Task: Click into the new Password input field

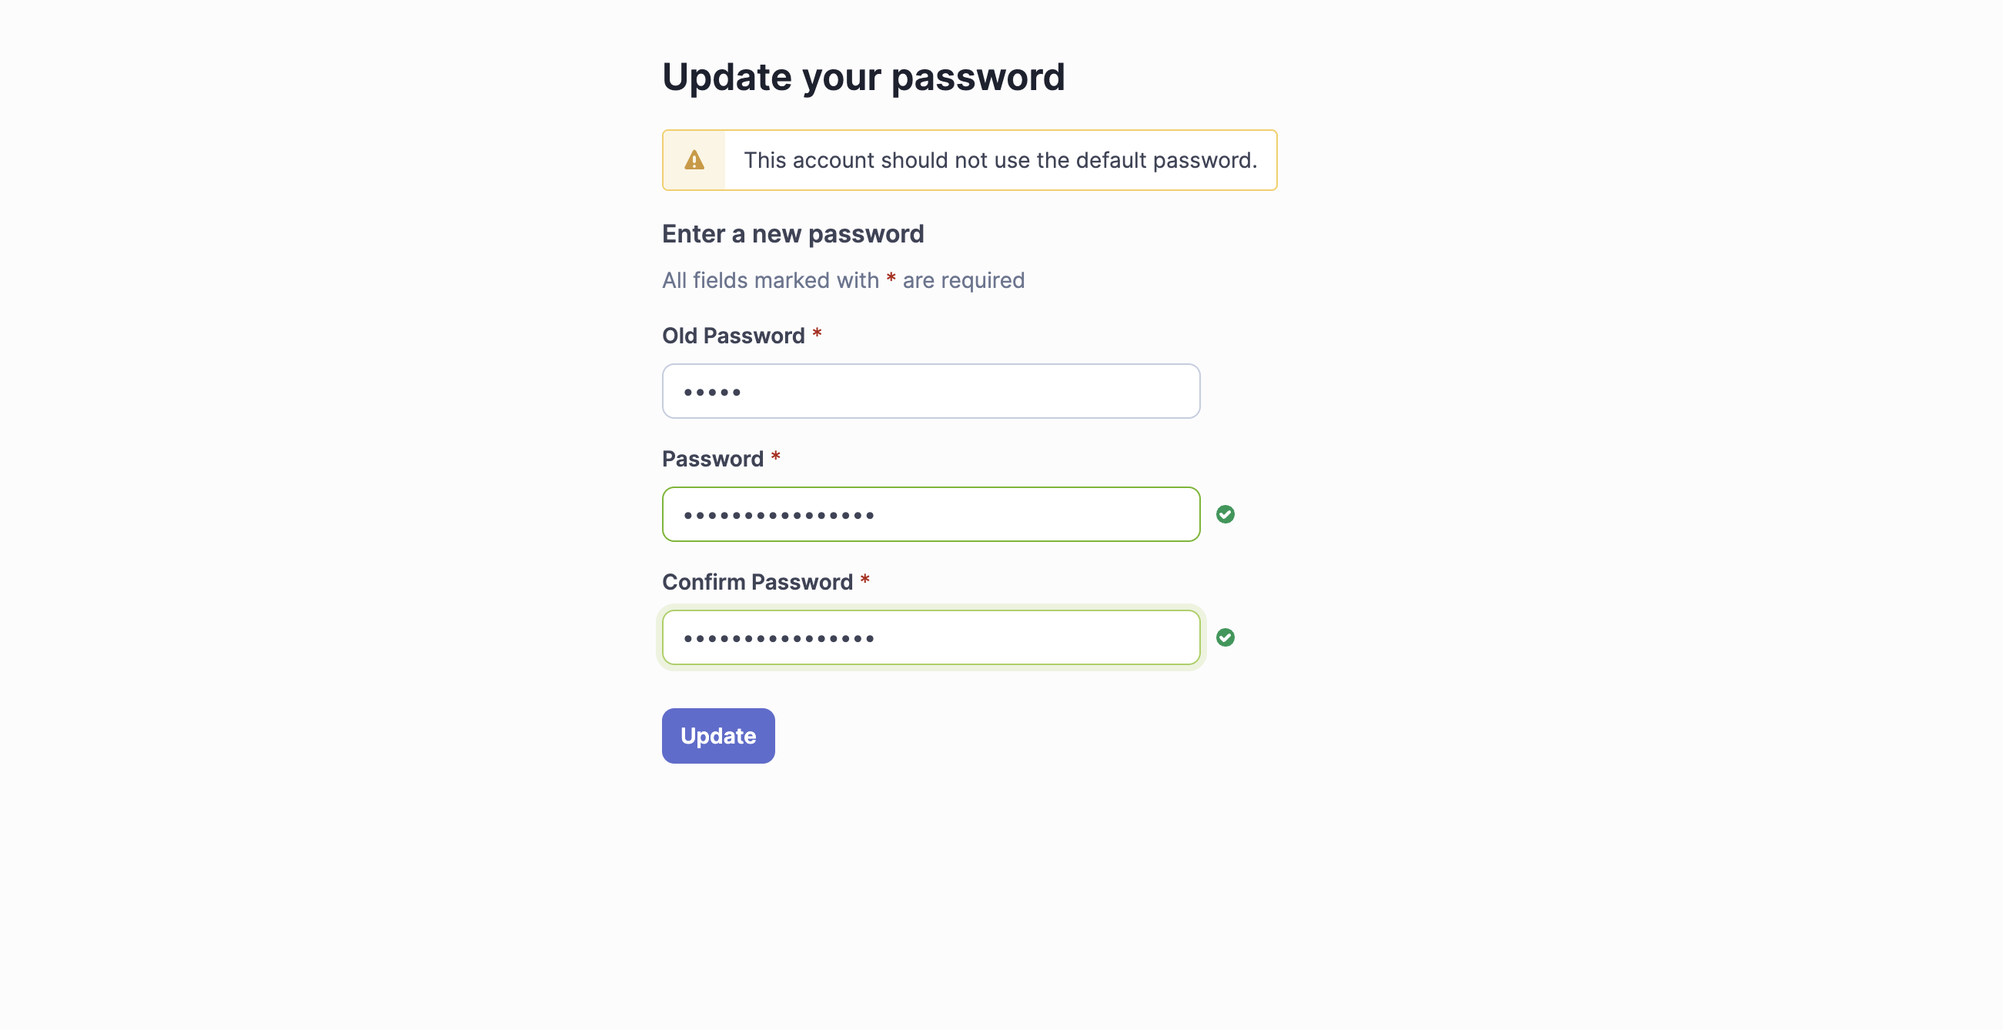Action: coord(930,514)
